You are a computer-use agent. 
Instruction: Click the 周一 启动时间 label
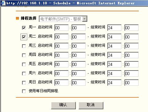coord(40,27)
